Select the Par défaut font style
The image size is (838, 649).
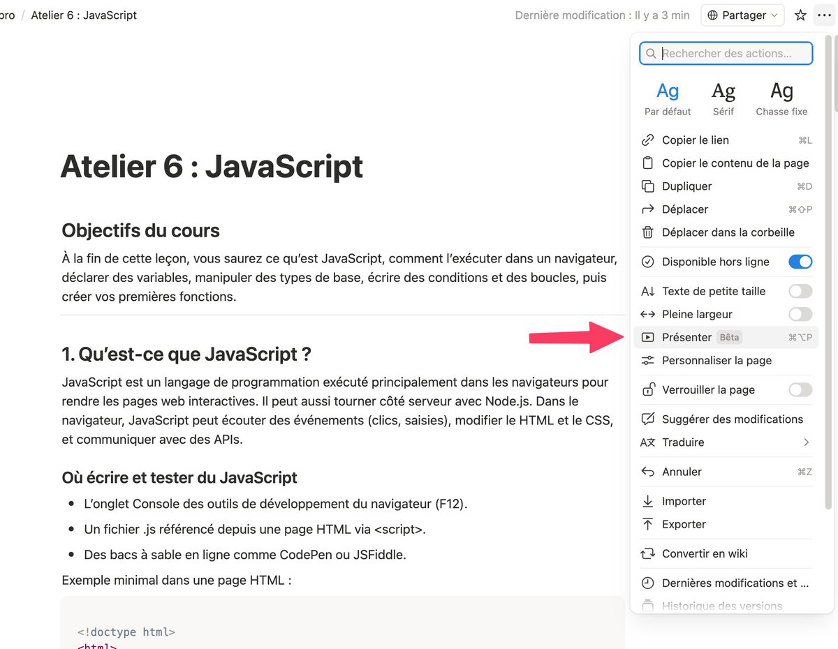[668, 99]
